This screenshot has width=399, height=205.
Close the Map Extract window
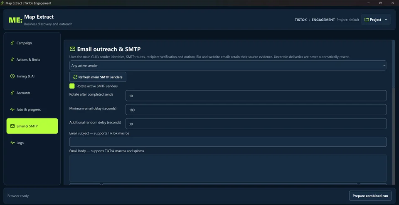(392, 3)
